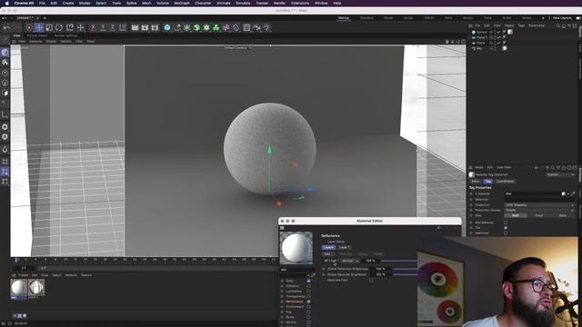Open the Custom mode dropdown in Attributes
The image size is (582, 327).
pyautogui.click(x=560, y=174)
